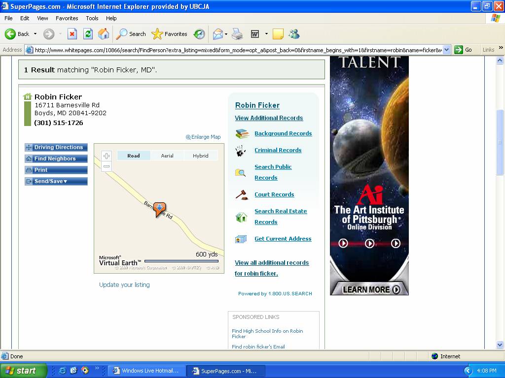Launch Internet Explorer from quick launch
This screenshot has width=505, height=378.
[62, 370]
